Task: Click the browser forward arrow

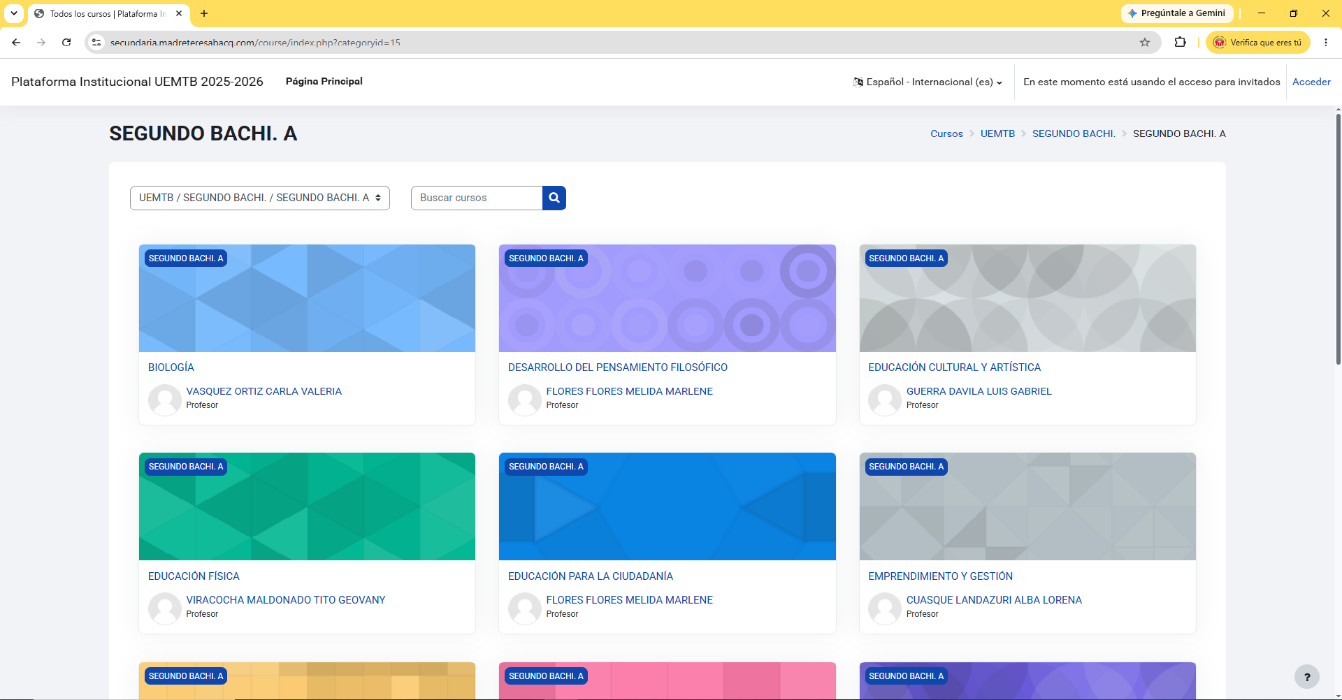Action: 41,43
